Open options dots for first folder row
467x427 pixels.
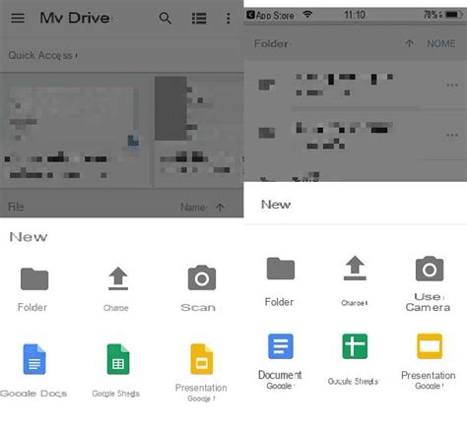click(452, 85)
